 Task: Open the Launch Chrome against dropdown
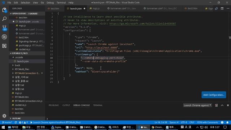[197, 105]
